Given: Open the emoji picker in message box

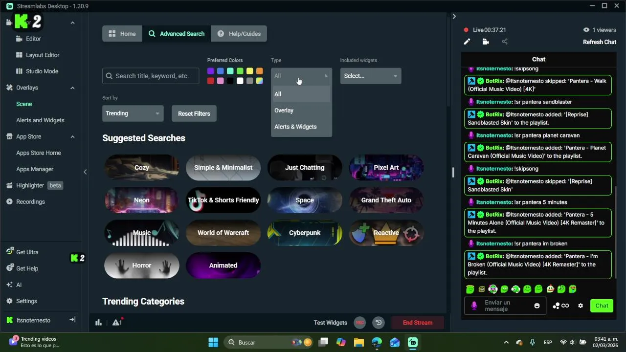Looking at the screenshot, I should point(537,306).
